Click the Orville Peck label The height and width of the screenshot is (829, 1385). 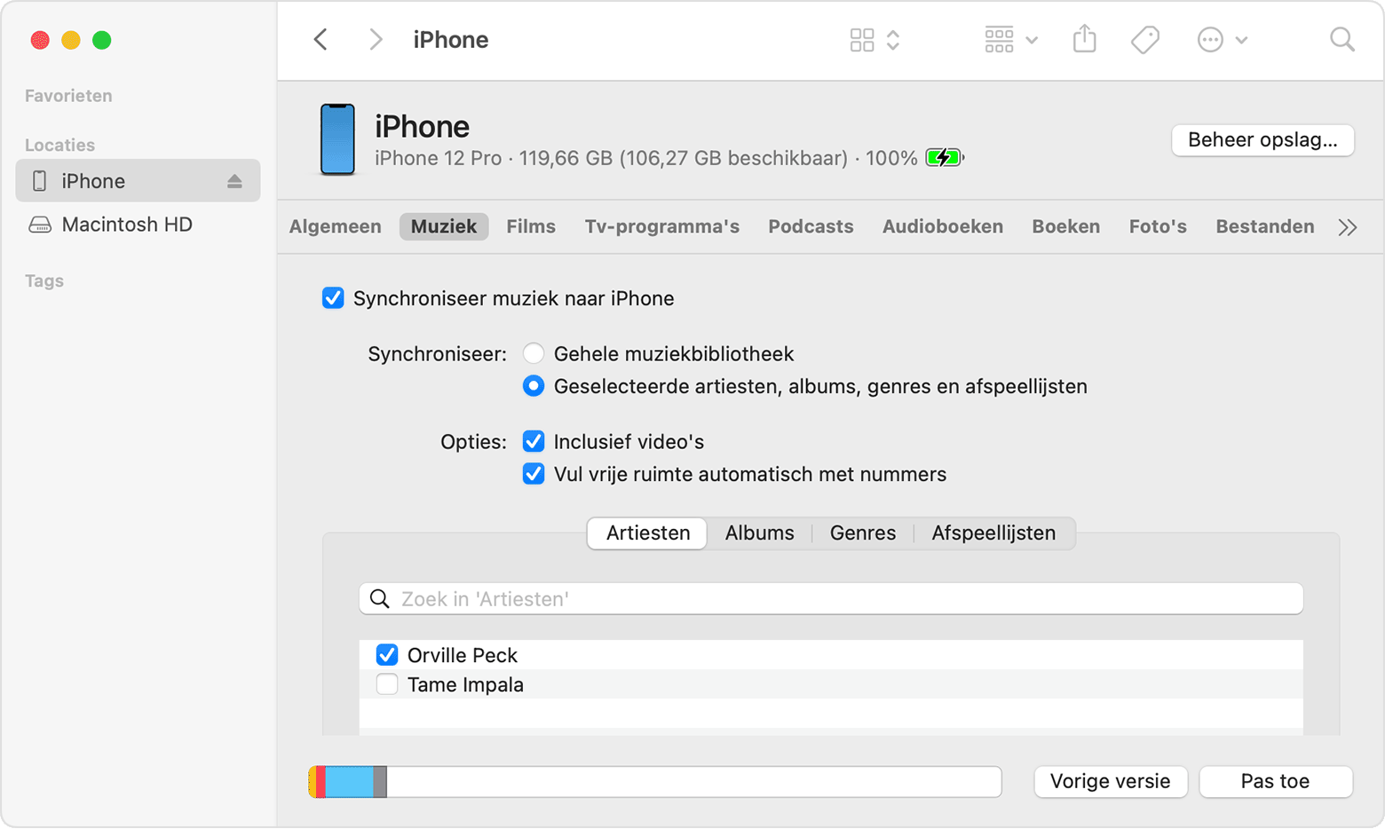463,655
